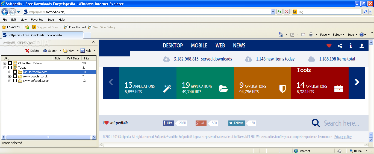Click the Help button in history bar toolbar
This screenshot has width=374, height=154.
pyautogui.click(x=86, y=51)
